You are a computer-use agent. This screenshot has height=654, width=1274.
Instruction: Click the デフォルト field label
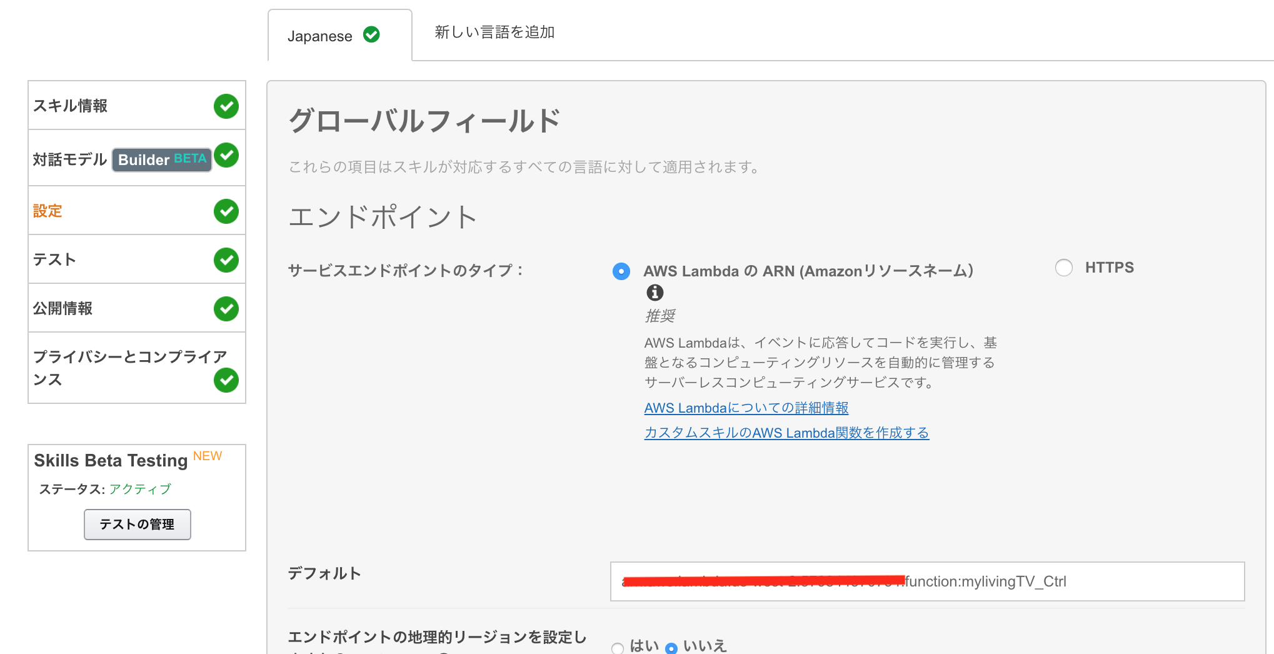click(x=324, y=573)
